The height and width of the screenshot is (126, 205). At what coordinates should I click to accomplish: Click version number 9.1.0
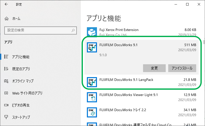click(x=103, y=55)
